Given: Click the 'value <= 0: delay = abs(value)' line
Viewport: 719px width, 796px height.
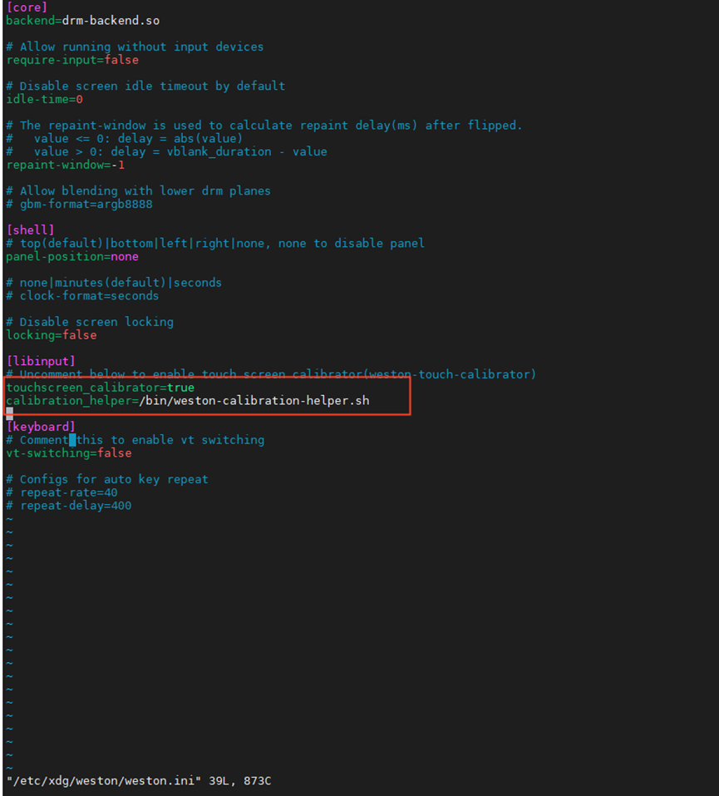Looking at the screenshot, I should coord(125,139).
